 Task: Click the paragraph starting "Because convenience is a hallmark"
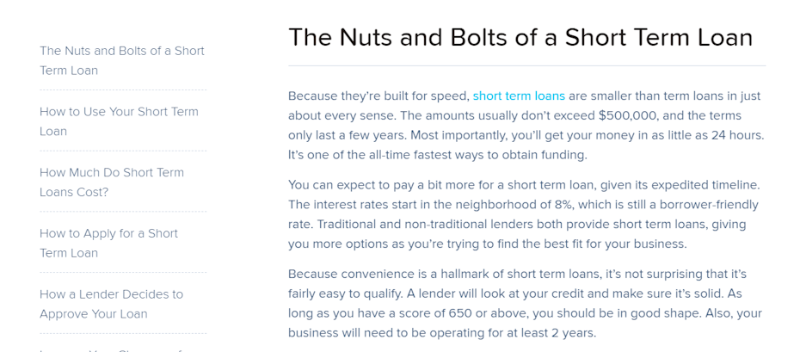click(x=525, y=303)
